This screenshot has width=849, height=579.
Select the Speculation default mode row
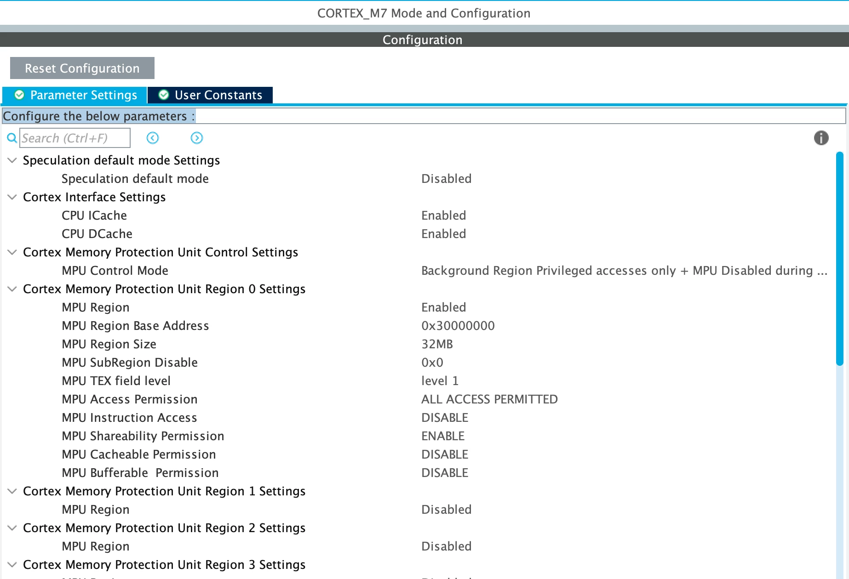click(x=419, y=179)
